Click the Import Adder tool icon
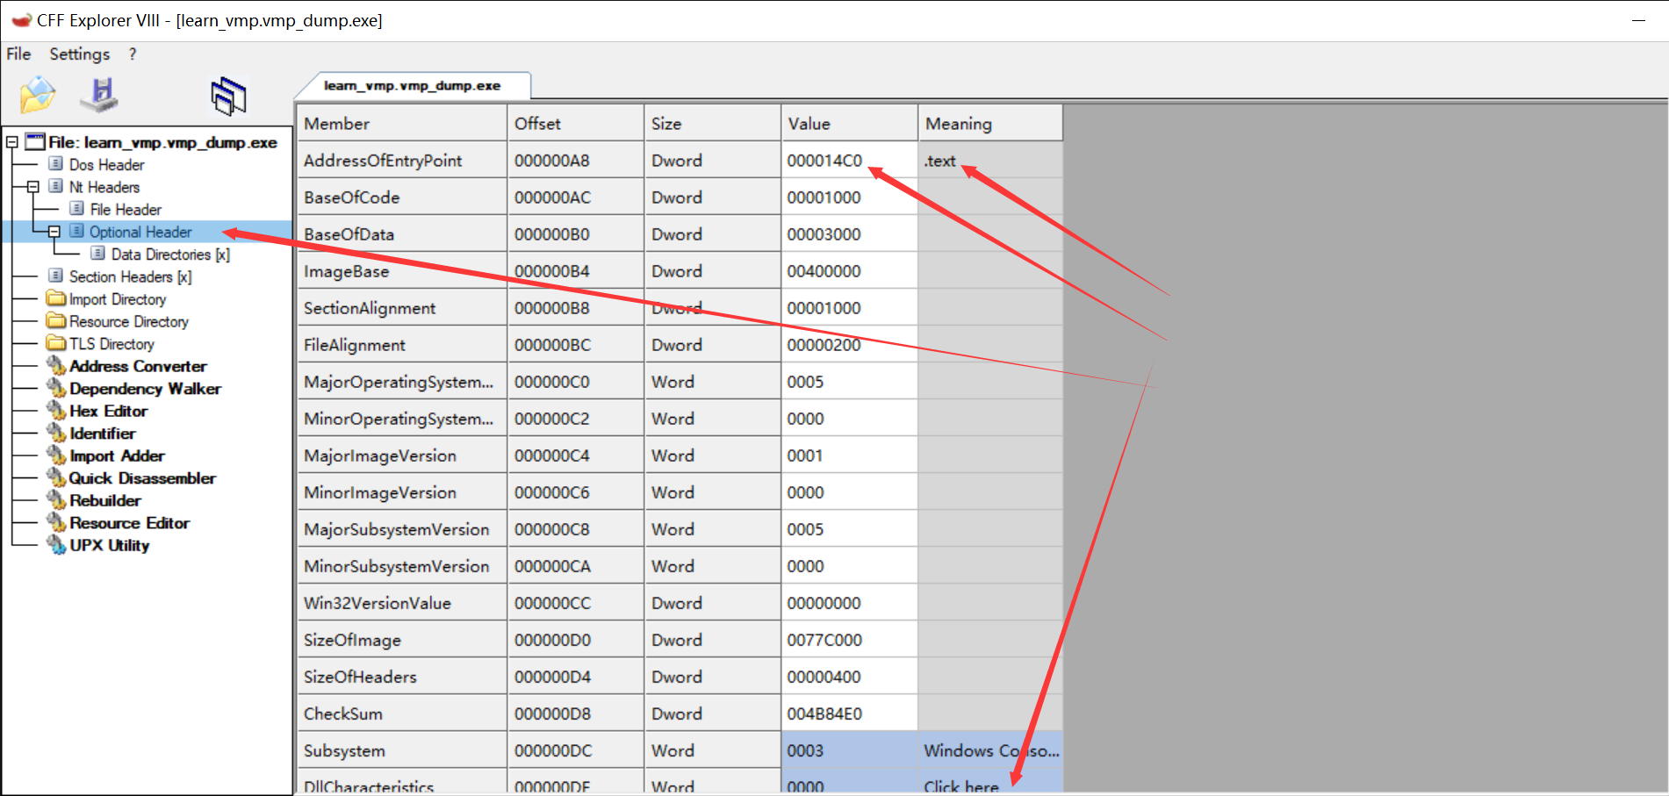 [x=56, y=455]
